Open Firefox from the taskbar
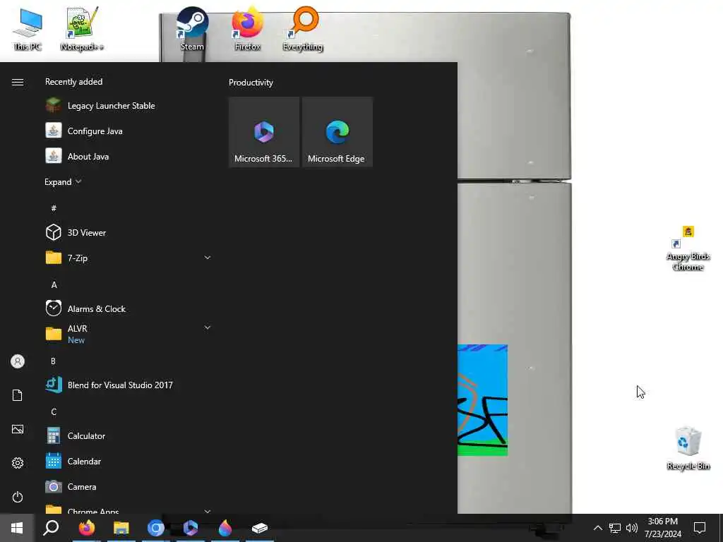This screenshot has height=542, width=723. pos(86,528)
